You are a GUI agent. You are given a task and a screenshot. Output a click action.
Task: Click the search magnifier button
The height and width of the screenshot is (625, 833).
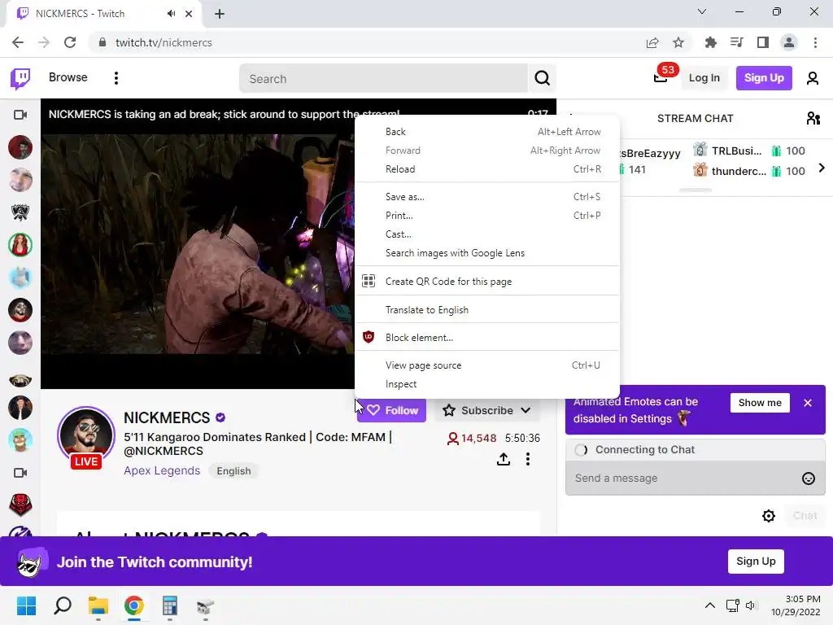[542, 78]
